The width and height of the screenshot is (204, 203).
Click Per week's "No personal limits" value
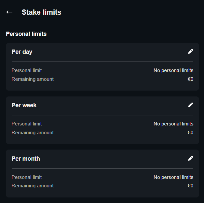(173, 124)
